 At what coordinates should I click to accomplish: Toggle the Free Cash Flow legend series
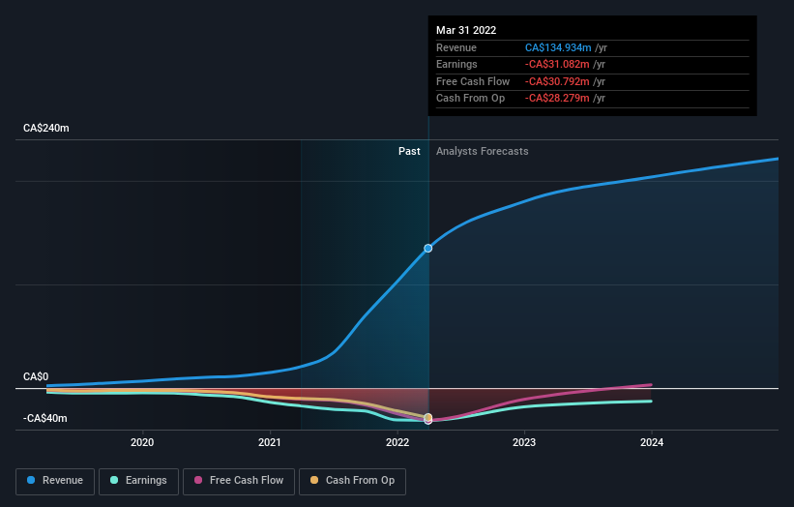click(x=239, y=481)
